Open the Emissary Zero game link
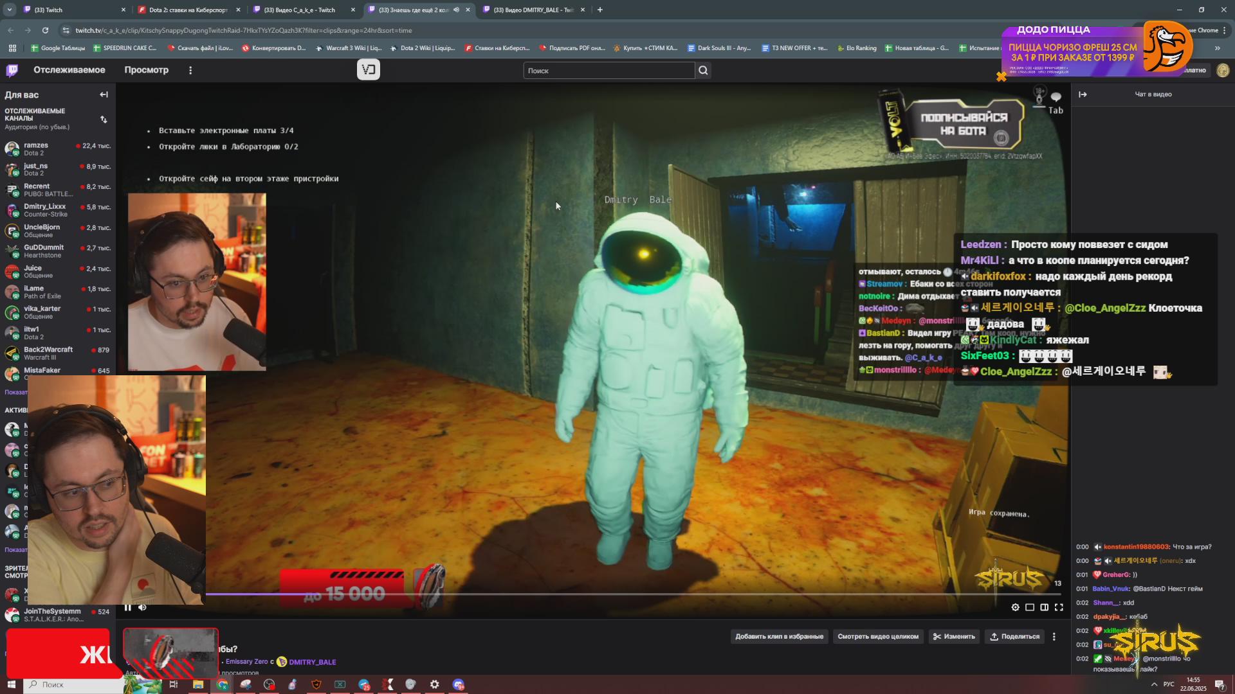Image resolution: width=1235 pixels, height=694 pixels. (x=246, y=662)
